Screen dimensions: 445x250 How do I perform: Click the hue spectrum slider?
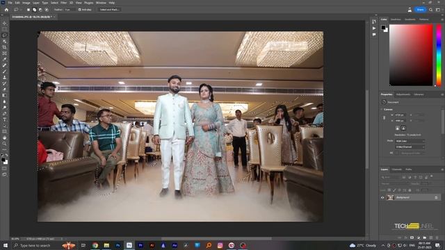click(439, 55)
